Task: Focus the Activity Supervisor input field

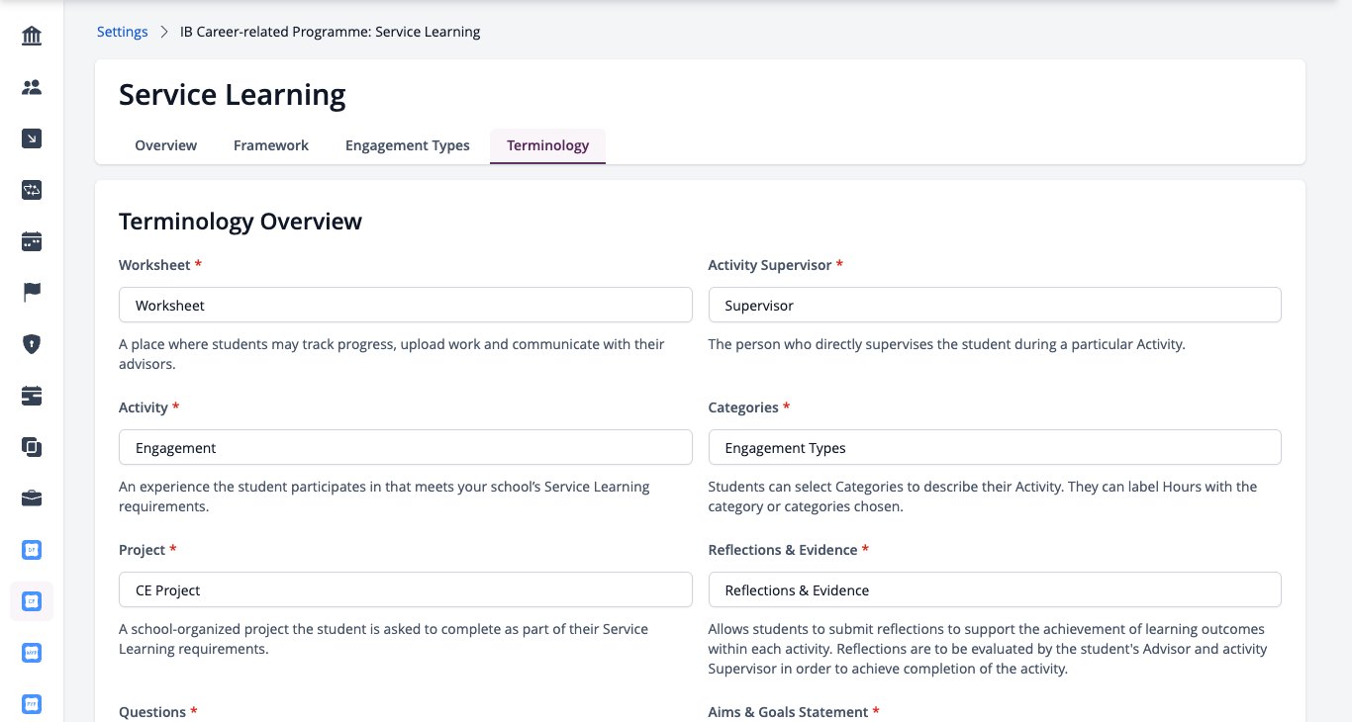Action: pos(995,305)
